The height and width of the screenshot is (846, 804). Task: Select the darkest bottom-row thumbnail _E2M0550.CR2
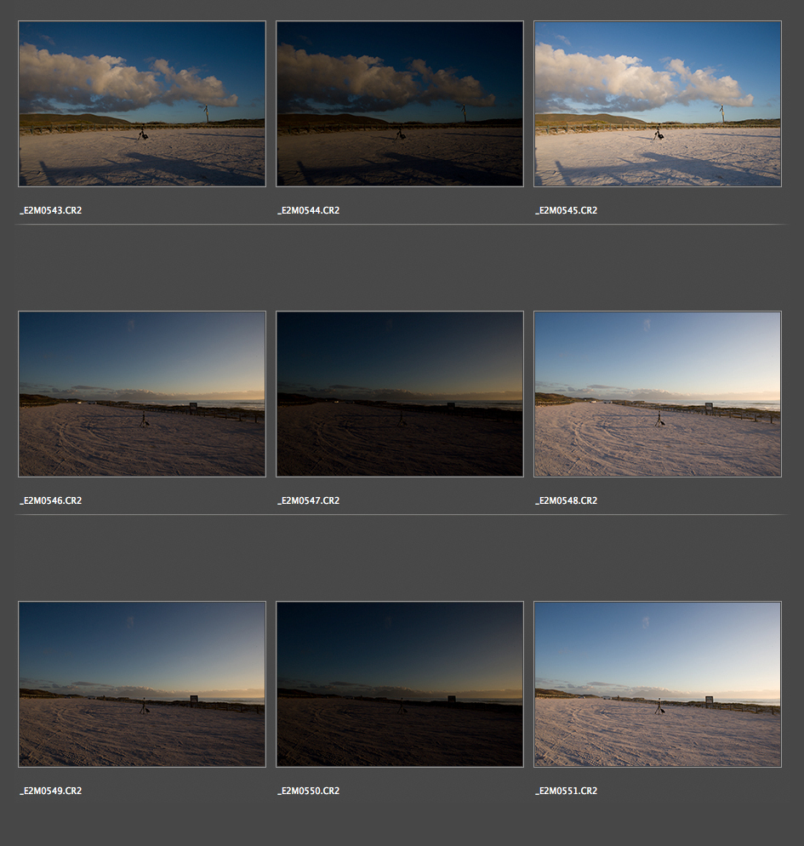pyautogui.click(x=400, y=684)
